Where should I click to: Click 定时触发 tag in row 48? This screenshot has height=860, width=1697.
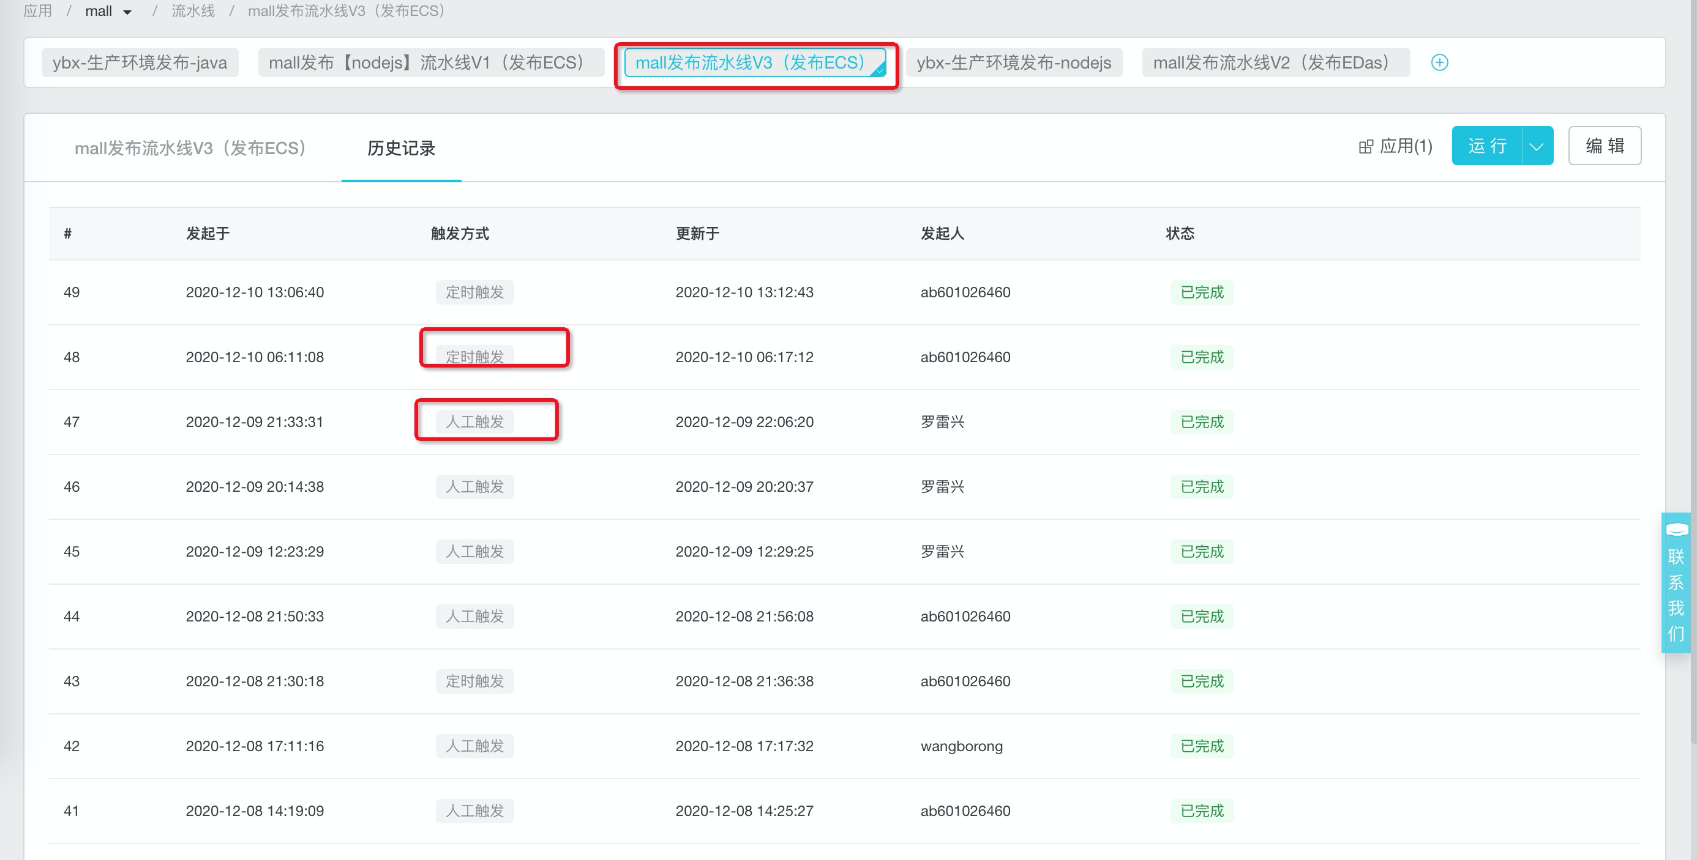click(474, 357)
